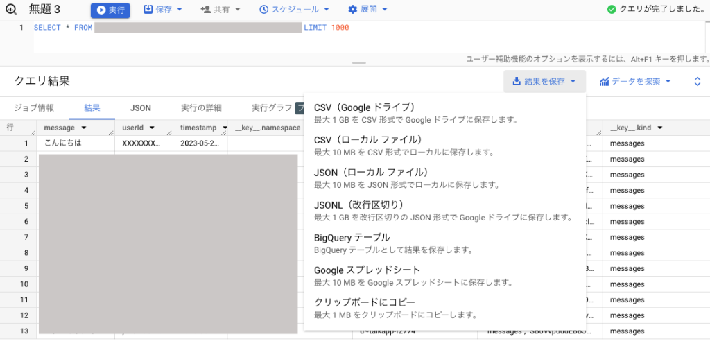Choose JSON（ローカル ファイル）from menu

370,172
